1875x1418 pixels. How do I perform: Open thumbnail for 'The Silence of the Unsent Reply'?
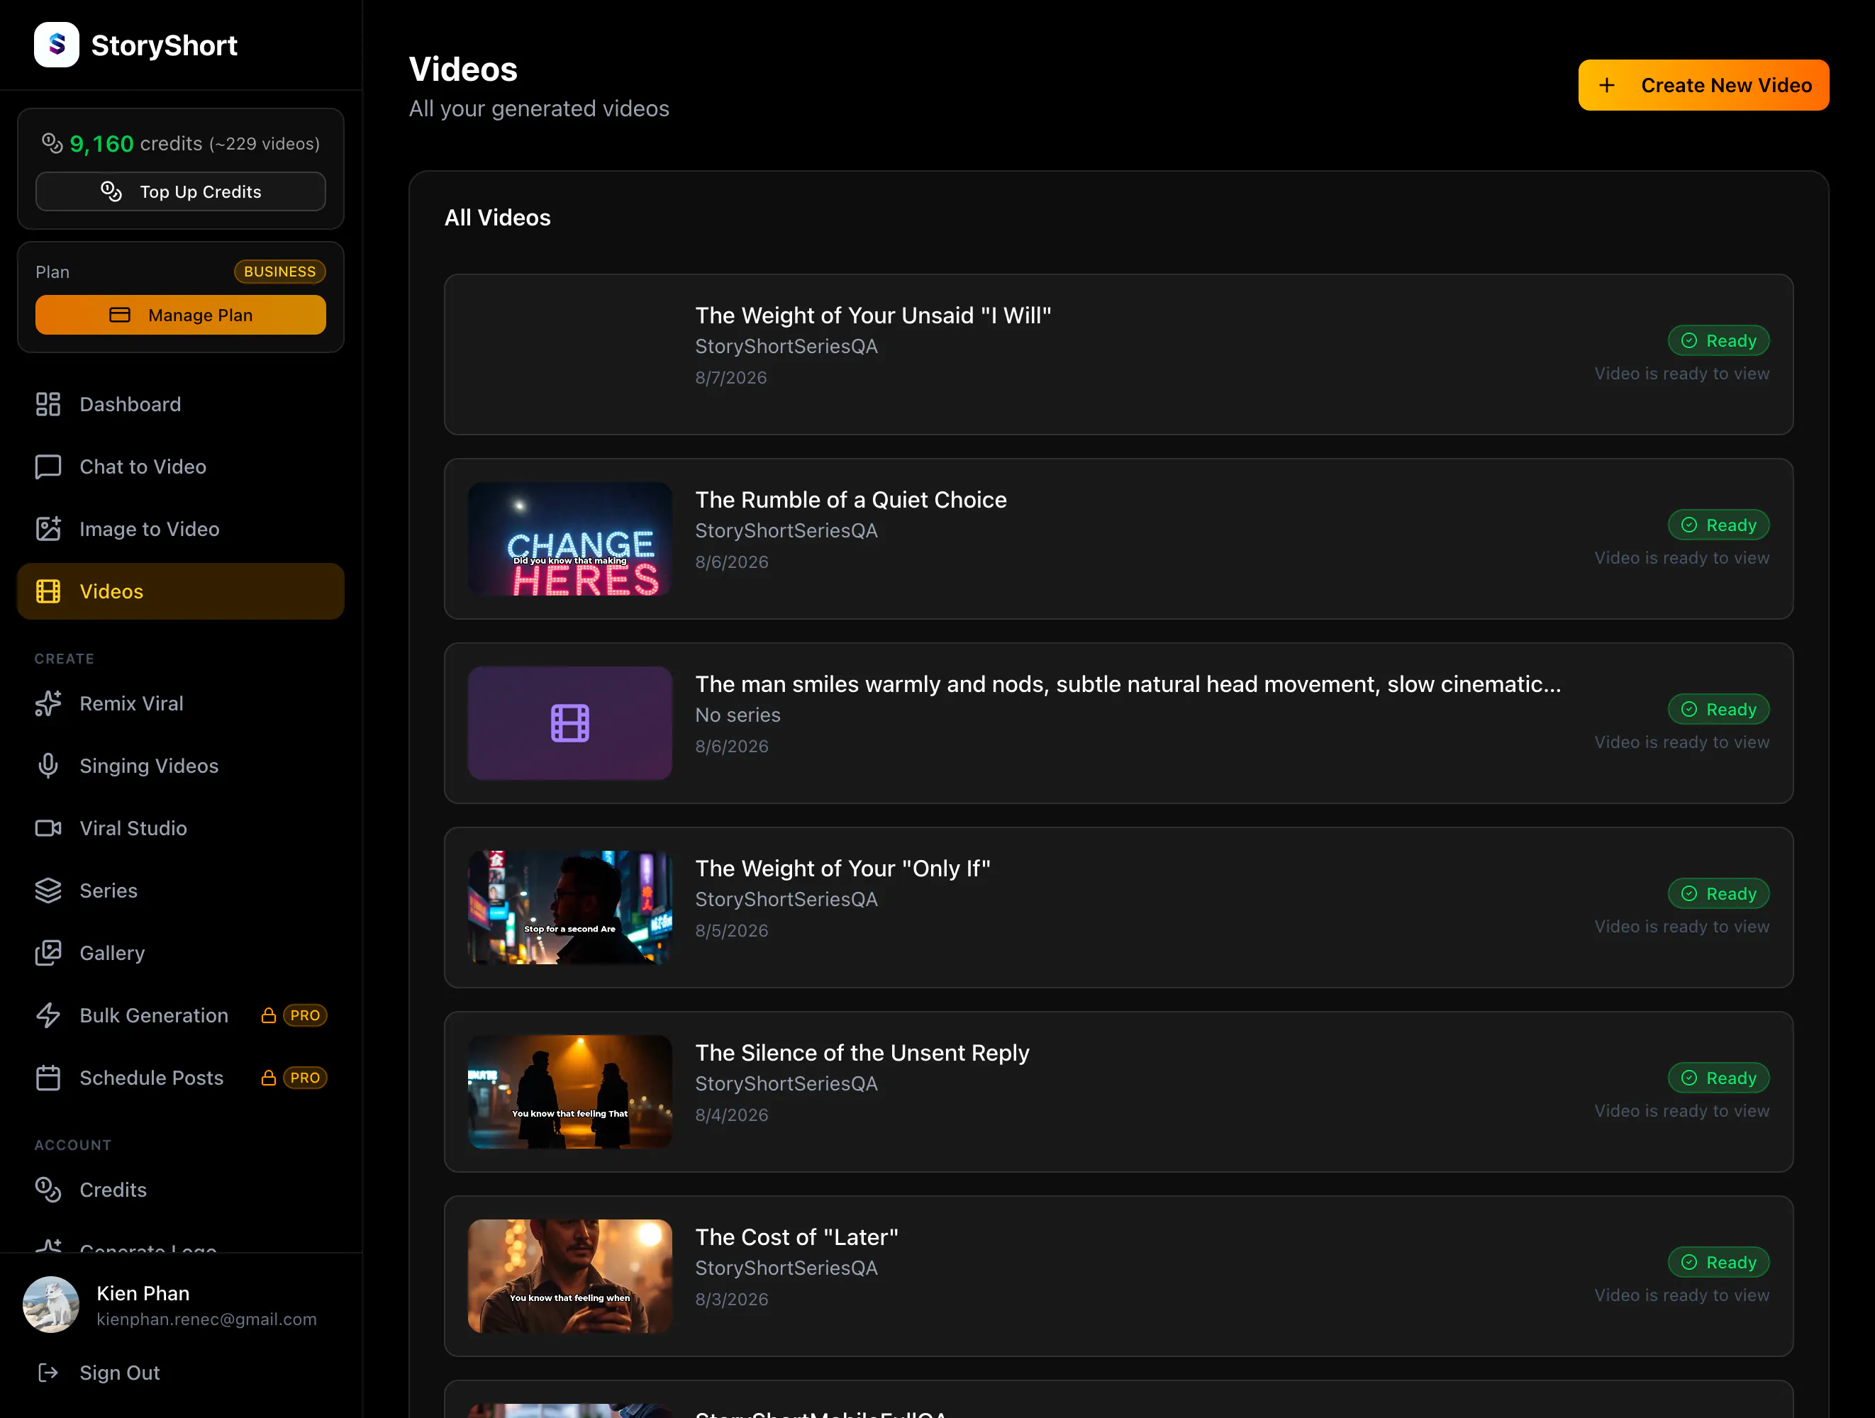(569, 1092)
